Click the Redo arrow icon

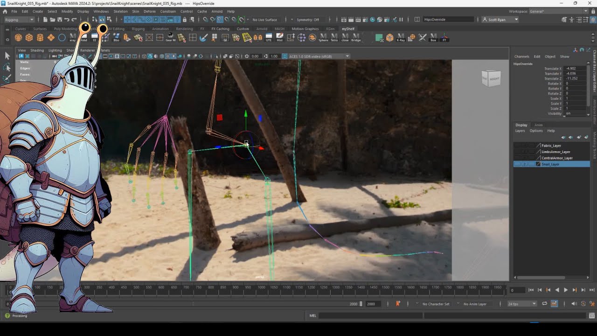74,20
